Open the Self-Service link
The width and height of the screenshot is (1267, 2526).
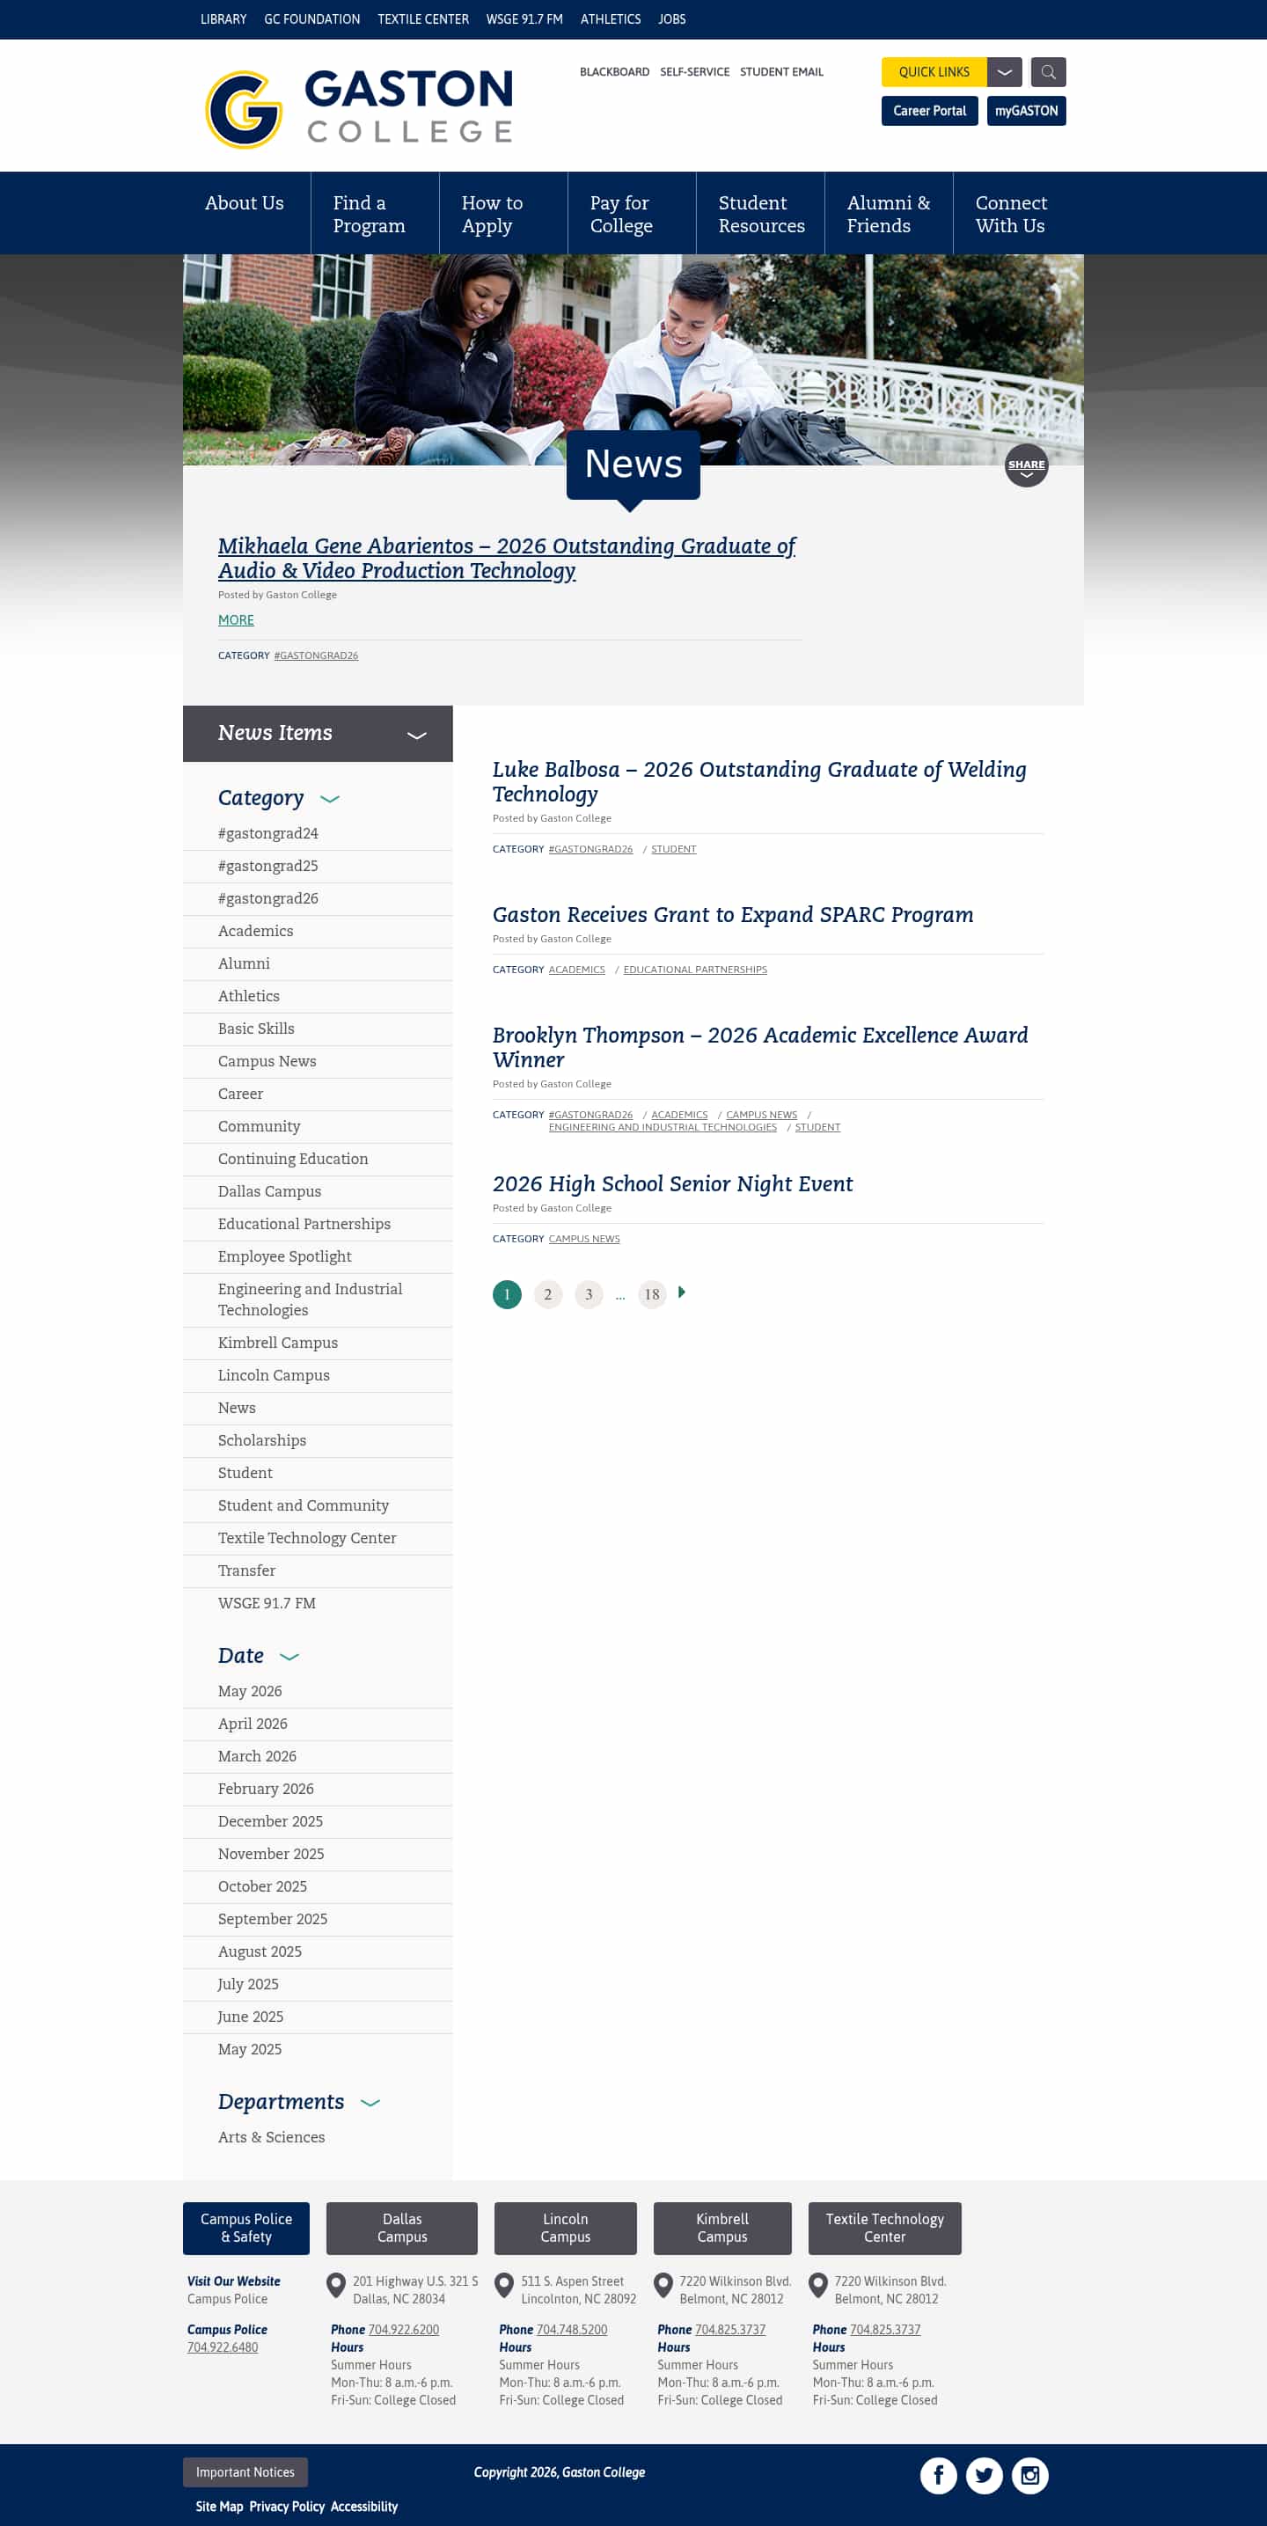[694, 71]
